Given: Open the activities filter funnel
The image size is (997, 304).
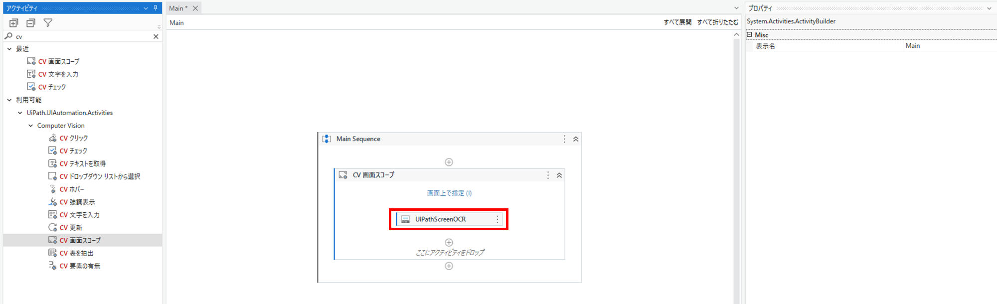Looking at the screenshot, I should [x=48, y=23].
